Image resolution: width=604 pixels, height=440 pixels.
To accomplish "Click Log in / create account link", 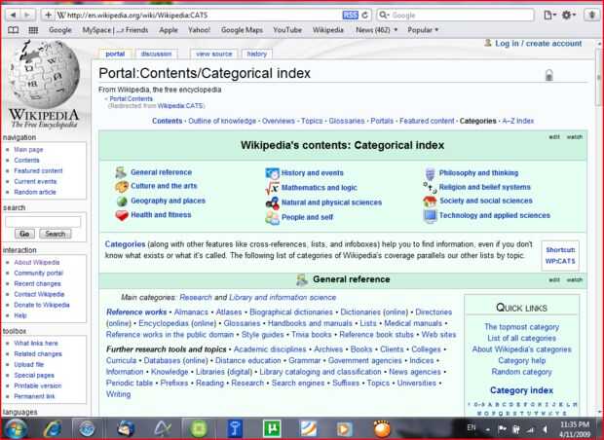I will coord(538,44).
